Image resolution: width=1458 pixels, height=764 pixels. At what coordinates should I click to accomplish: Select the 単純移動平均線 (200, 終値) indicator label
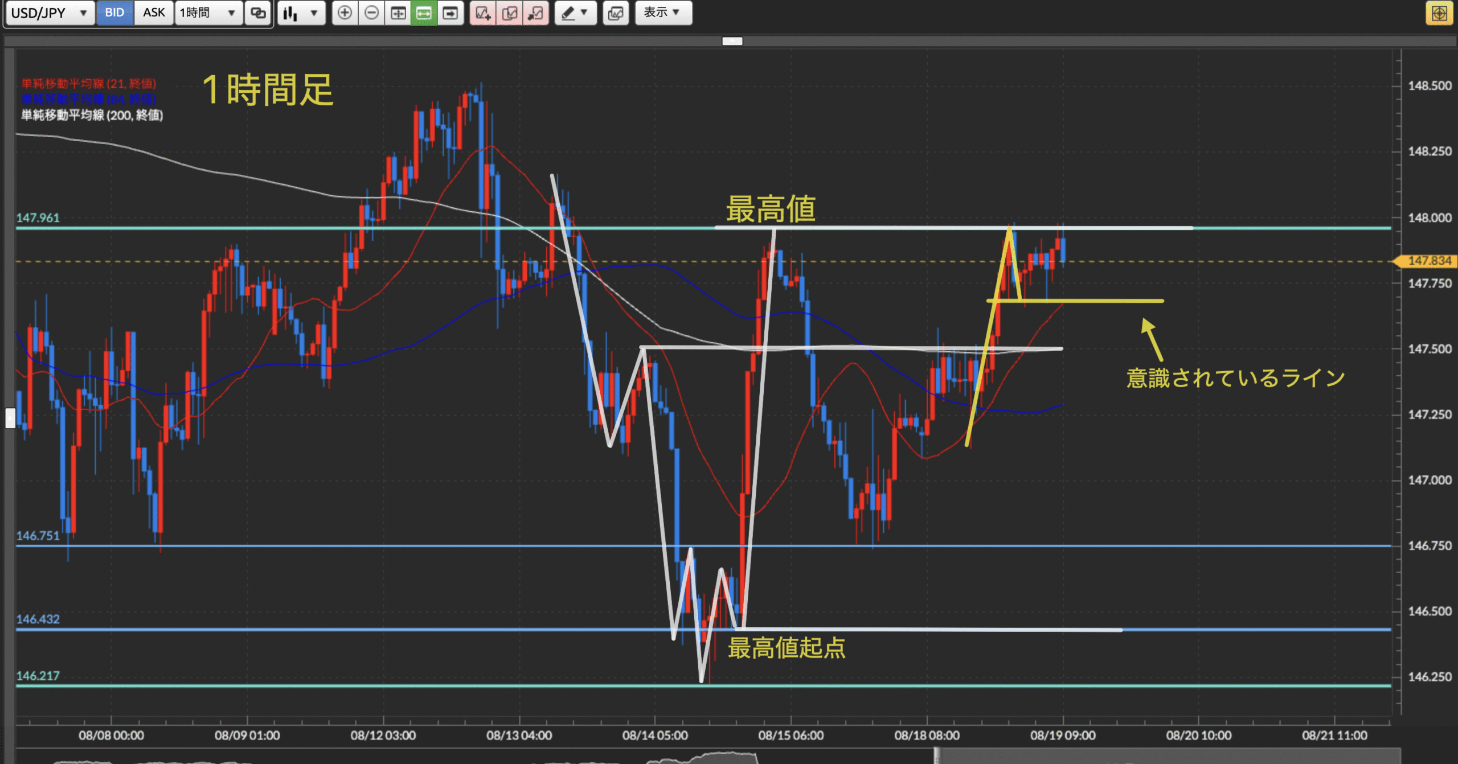click(92, 116)
